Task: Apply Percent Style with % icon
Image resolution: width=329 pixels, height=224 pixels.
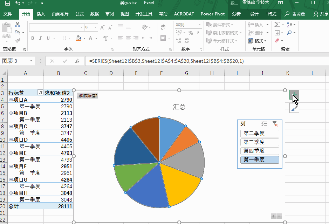Action: pos(191,33)
